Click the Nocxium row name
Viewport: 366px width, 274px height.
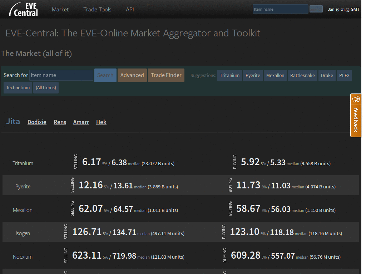click(23, 257)
